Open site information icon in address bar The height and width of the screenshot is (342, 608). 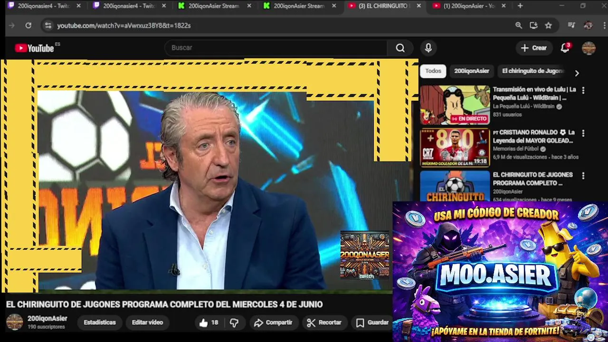click(47, 26)
